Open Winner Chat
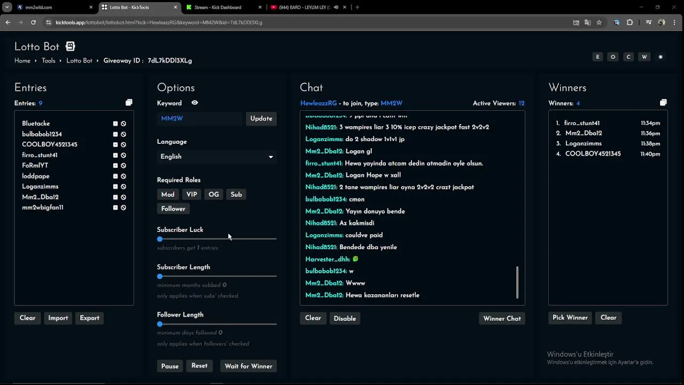Image resolution: width=684 pixels, height=385 pixels. pos(502,319)
